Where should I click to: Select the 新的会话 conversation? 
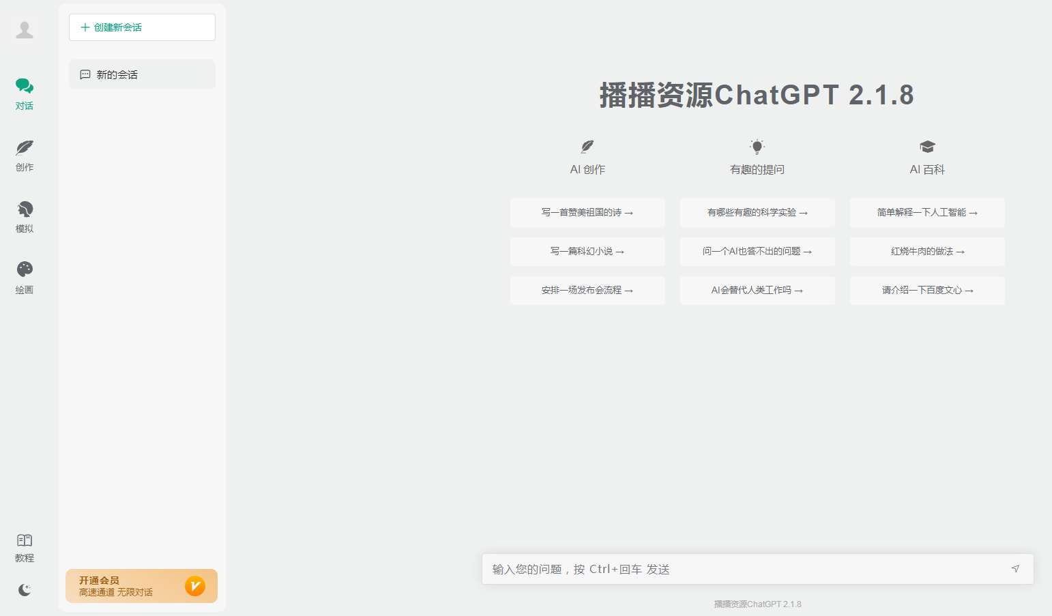pyautogui.click(x=142, y=74)
